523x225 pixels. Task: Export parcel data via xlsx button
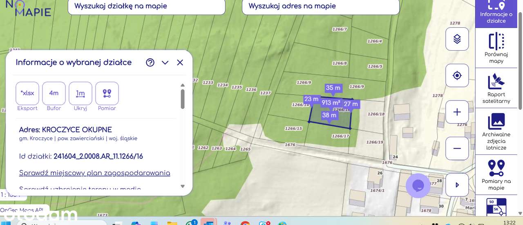pos(27,93)
